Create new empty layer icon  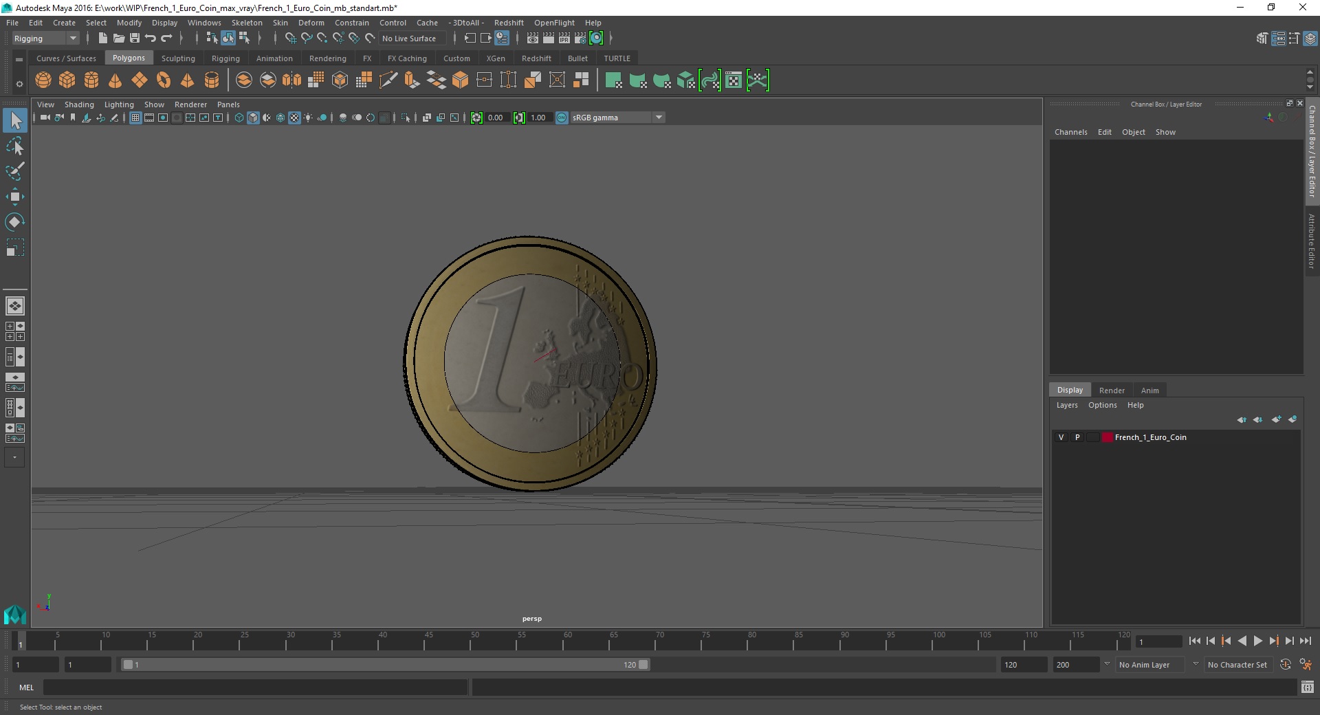pyautogui.click(x=1277, y=419)
